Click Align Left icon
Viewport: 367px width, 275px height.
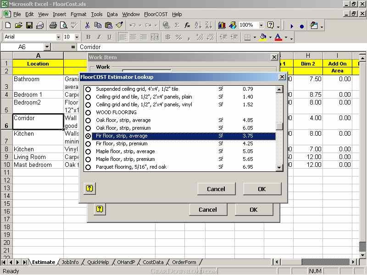point(122,37)
